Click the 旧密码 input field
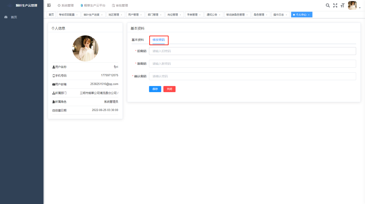This screenshot has width=365, height=204. (252, 51)
